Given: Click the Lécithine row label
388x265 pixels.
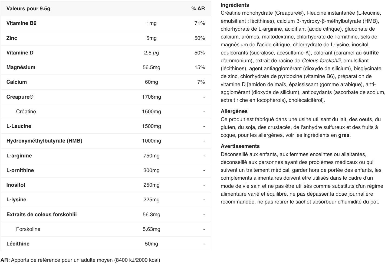Looking at the screenshot, I should tap(18, 244).
